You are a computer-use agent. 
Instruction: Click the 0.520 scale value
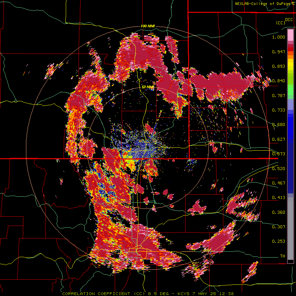click(279, 169)
